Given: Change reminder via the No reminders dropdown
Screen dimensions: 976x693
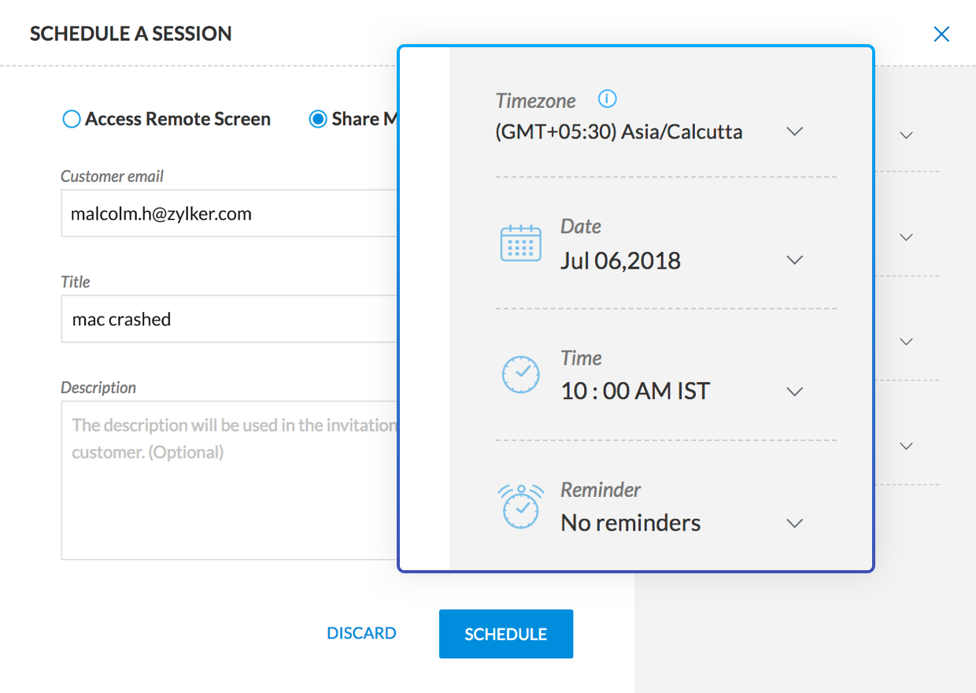Looking at the screenshot, I should (x=795, y=523).
